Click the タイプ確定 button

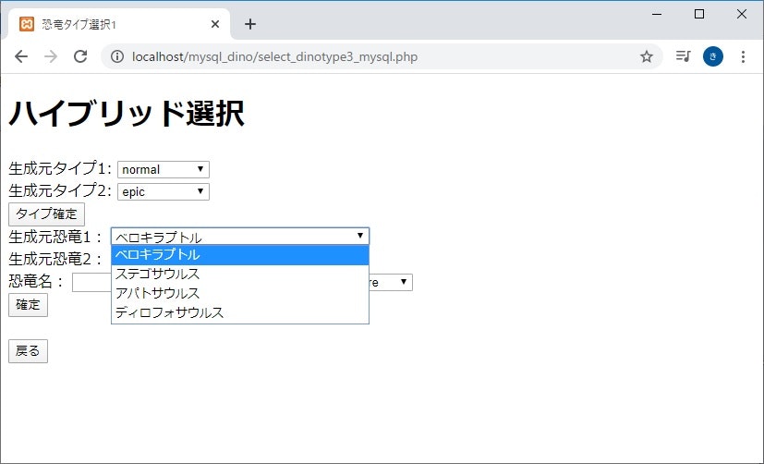(46, 214)
